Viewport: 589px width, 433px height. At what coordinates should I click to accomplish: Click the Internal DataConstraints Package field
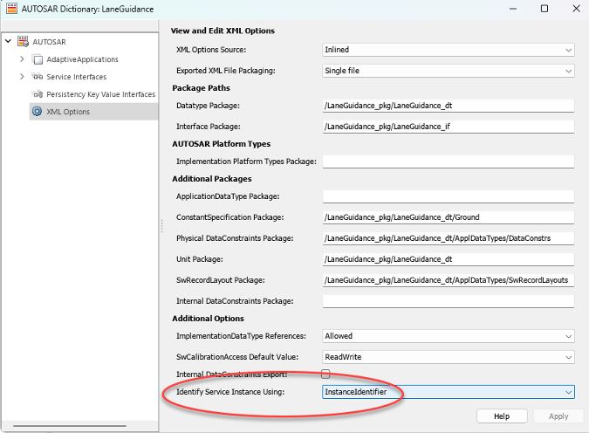tap(449, 301)
